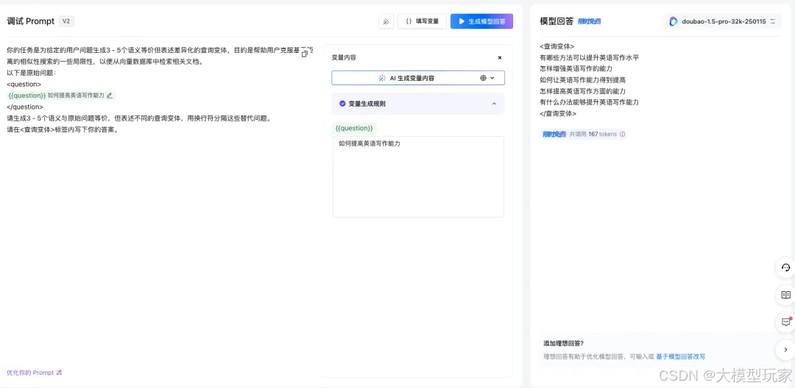Image resolution: width=795 pixels, height=388 pixels.
Task: Open the globe language dropdown
Action: pos(487,79)
